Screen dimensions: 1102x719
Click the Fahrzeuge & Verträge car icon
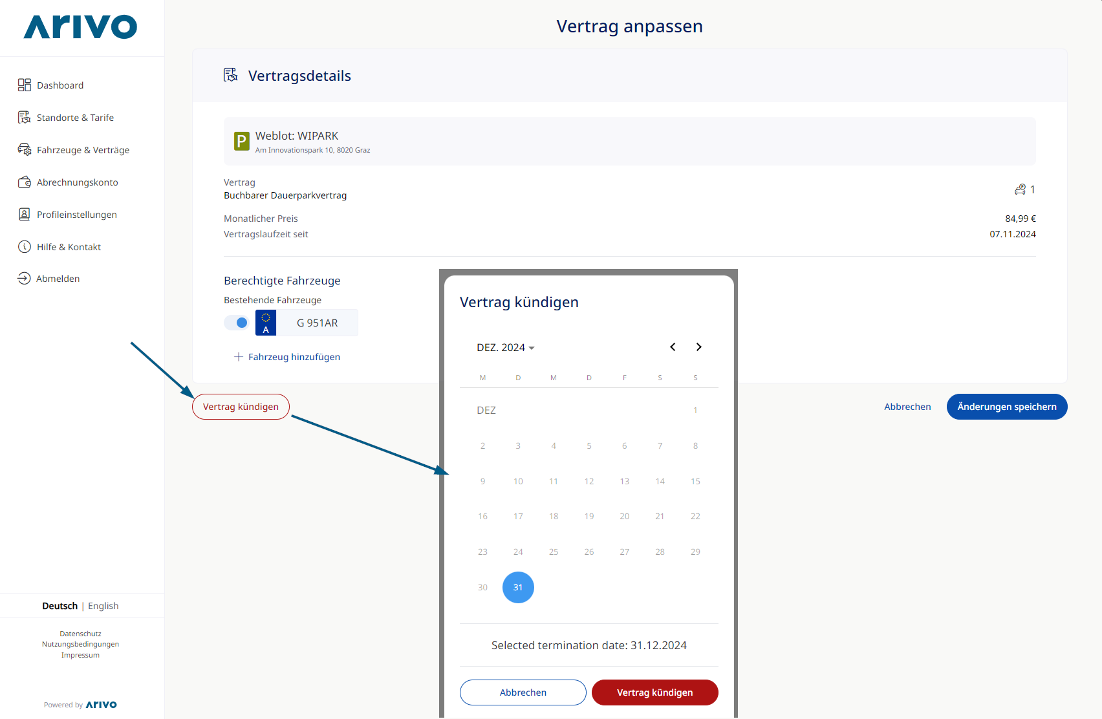click(x=25, y=149)
